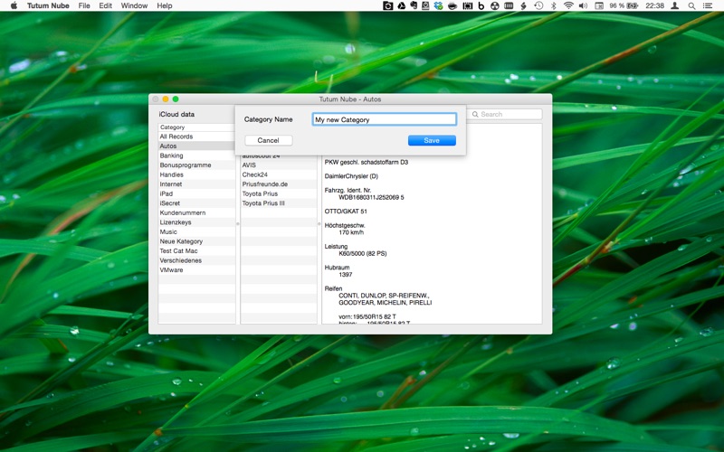Click the Google Drive menu bar icon
This screenshot has height=452, width=724.
click(x=401, y=5)
